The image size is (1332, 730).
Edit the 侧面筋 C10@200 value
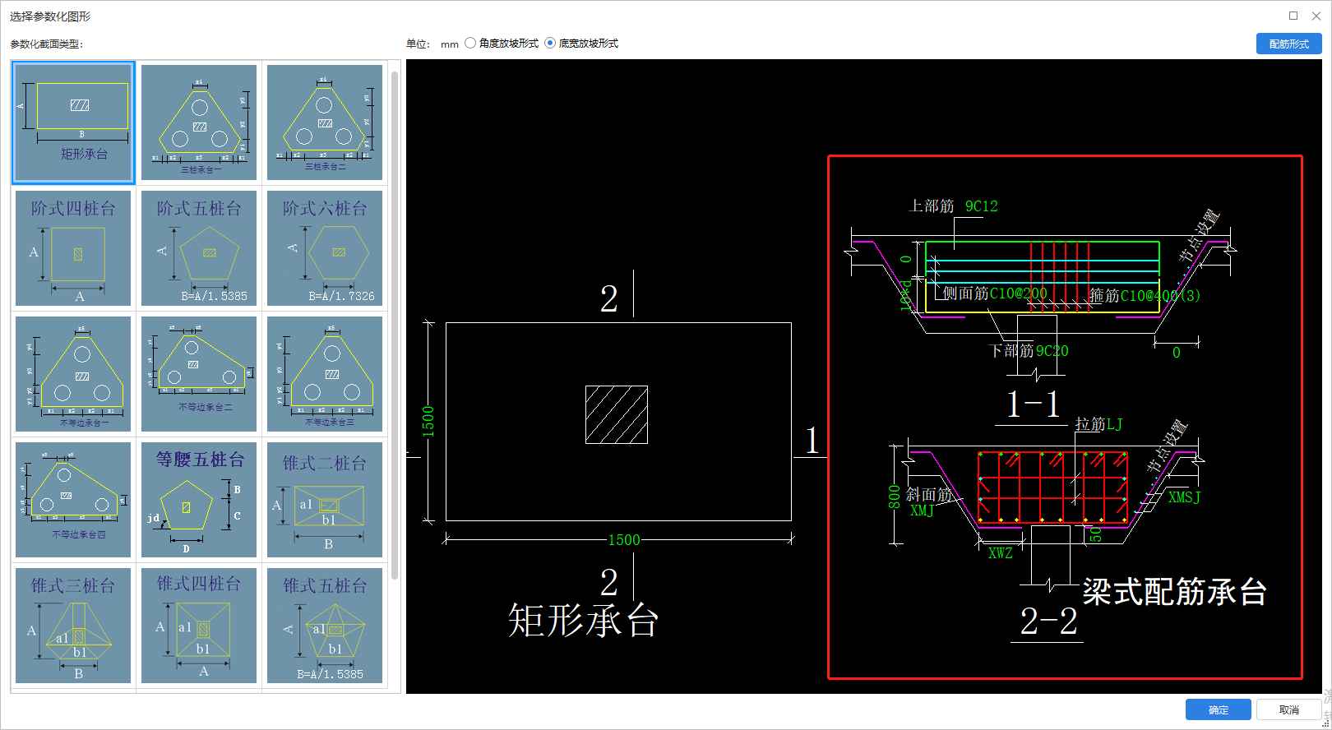tap(1019, 293)
